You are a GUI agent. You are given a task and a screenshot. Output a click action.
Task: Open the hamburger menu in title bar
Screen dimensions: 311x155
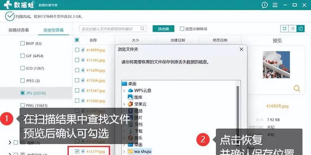pyautogui.click(x=275, y=5)
